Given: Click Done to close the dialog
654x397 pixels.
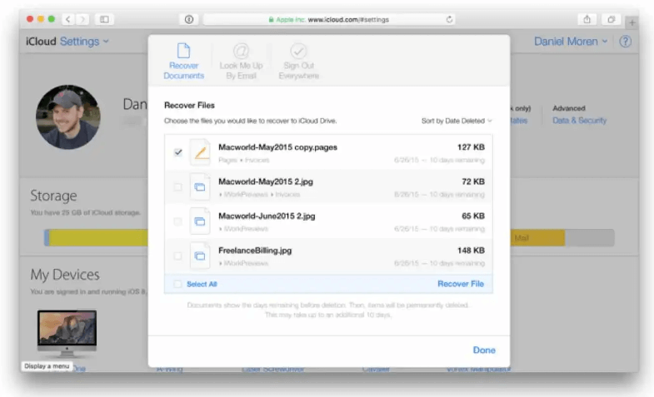Looking at the screenshot, I should click(484, 350).
